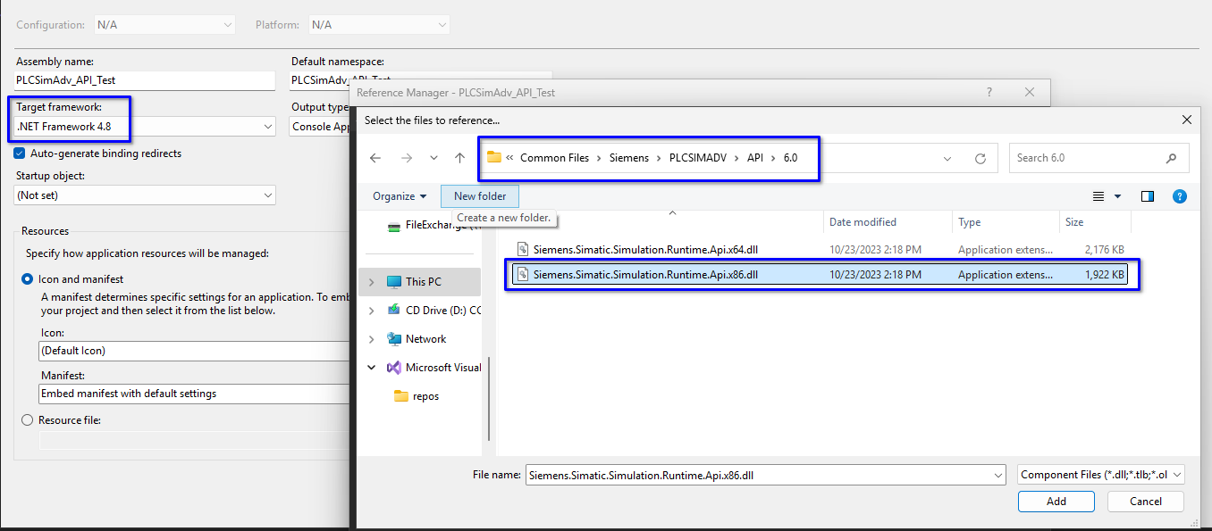Click the Cancel button

(x=1145, y=502)
